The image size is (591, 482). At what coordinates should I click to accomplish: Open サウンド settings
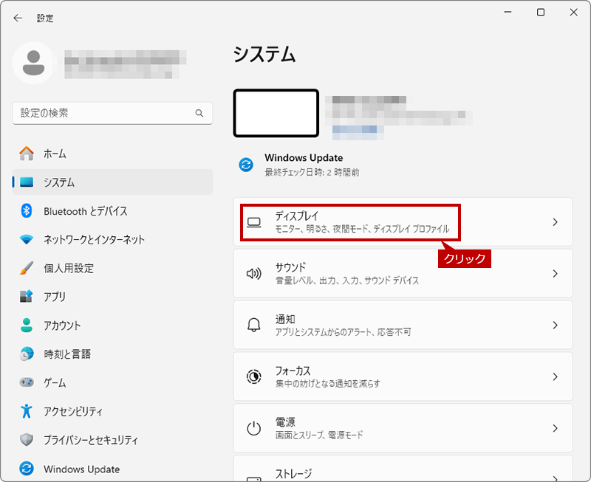click(x=403, y=273)
